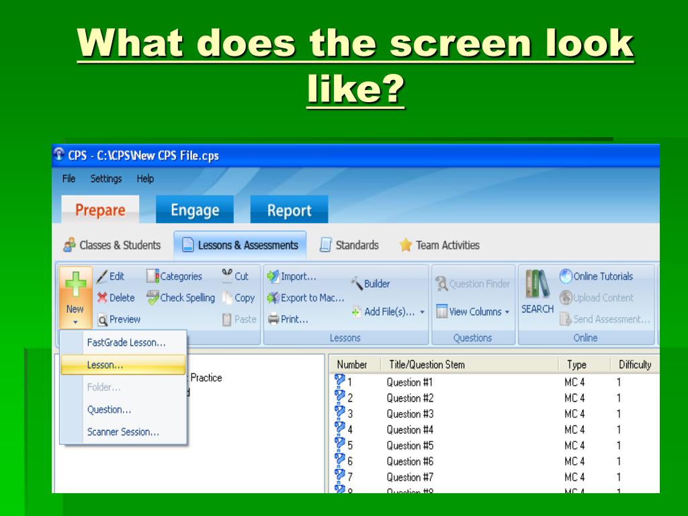The height and width of the screenshot is (516, 688).
Task: Click the question icon for Question #1
Action: tap(339, 380)
